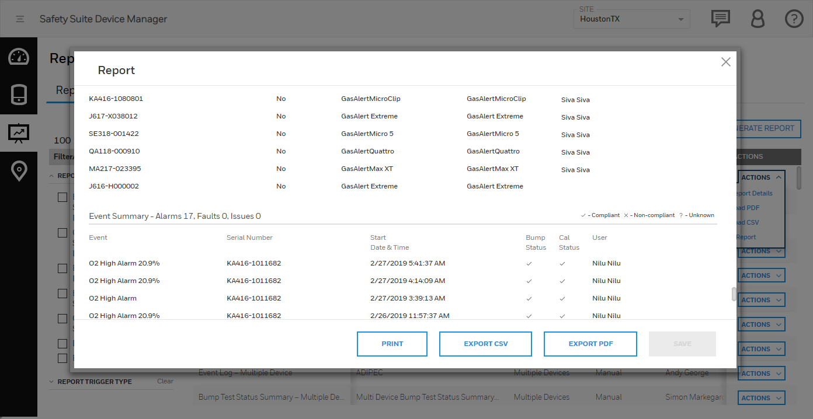This screenshot has height=419, width=813.
Task: Select the location map pin sidebar icon
Action: click(19, 171)
